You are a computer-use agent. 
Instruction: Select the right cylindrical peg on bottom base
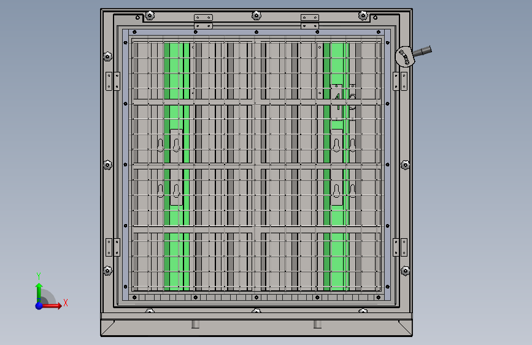click(x=317, y=324)
